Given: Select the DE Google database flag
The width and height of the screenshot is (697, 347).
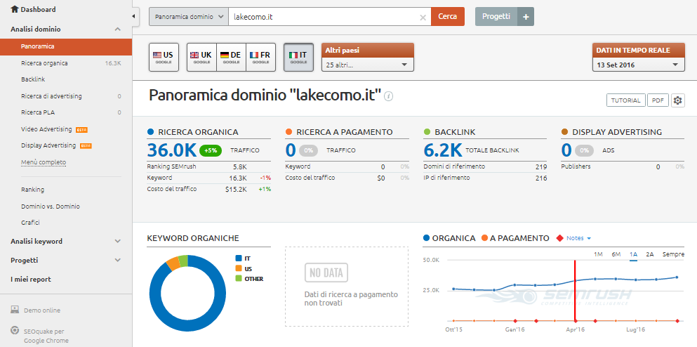Looking at the screenshot, I should tap(231, 58).
